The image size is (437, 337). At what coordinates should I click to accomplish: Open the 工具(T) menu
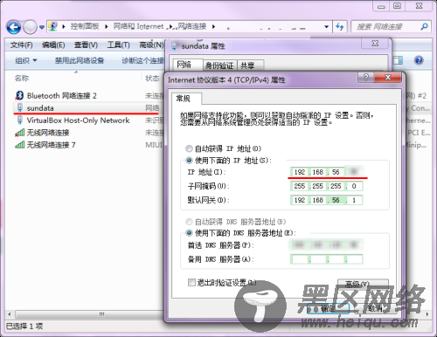[118, 45]
